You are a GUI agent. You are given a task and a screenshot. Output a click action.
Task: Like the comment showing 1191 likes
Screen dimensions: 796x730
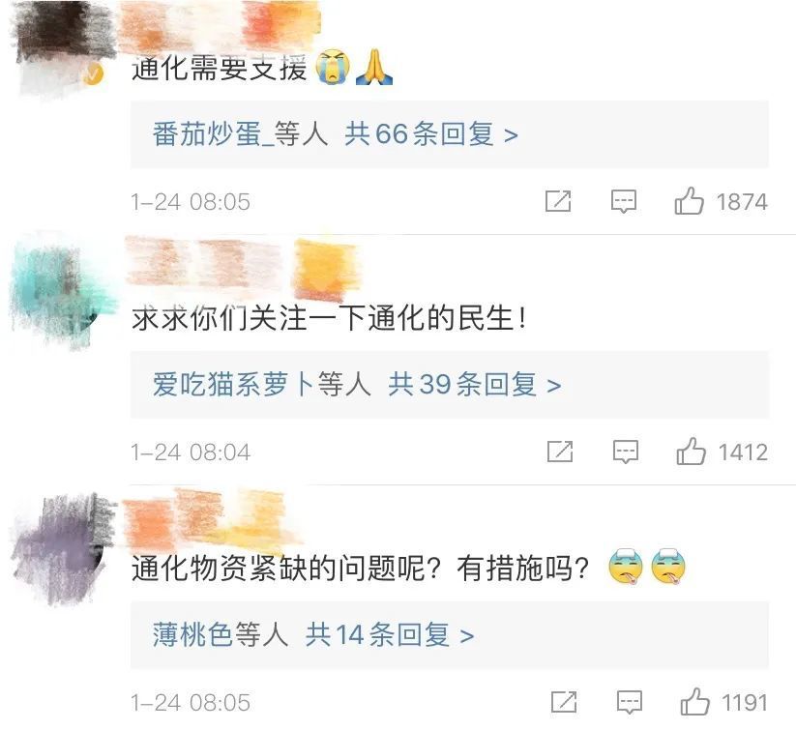tap(694, 702)
